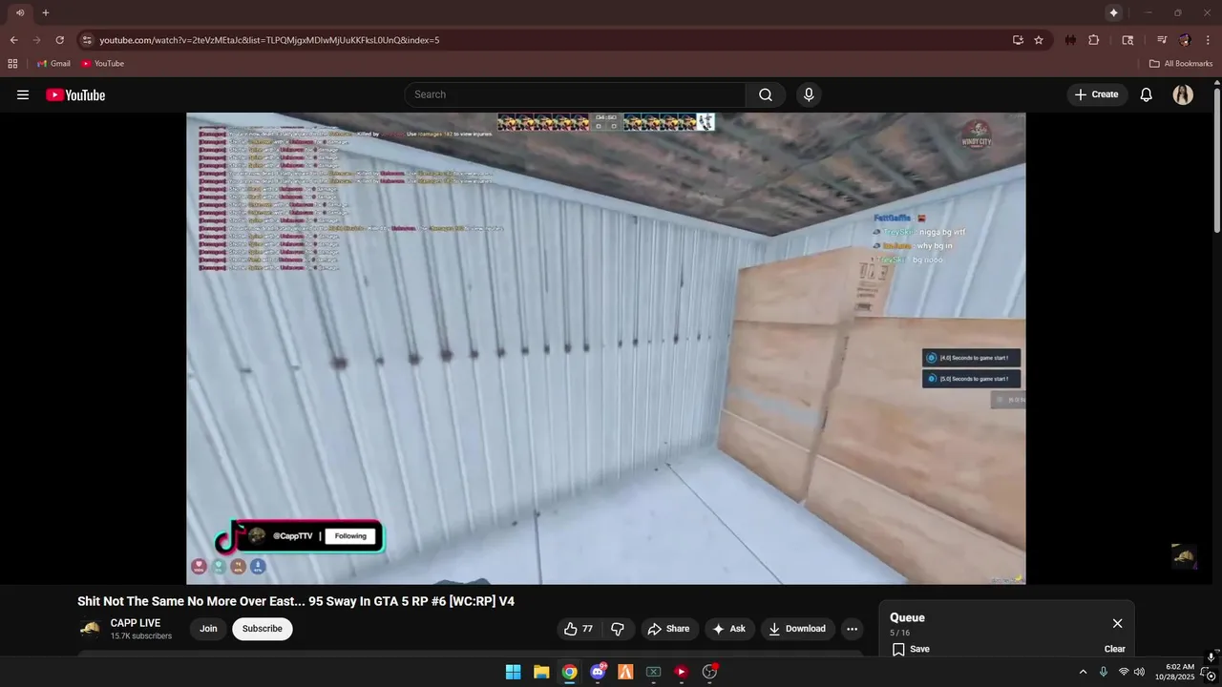This screenshot has height=687, width=1222.
Task: Start voice search with the microphone
Action: pos(809,94)
